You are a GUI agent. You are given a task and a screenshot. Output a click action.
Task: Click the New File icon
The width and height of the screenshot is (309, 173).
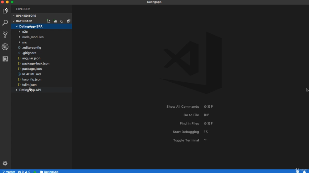48,21
